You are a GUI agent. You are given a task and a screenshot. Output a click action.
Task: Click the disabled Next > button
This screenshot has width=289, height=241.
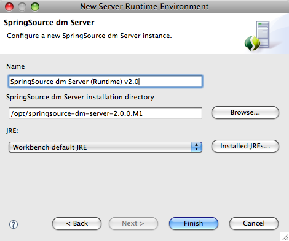click(133, 223)
